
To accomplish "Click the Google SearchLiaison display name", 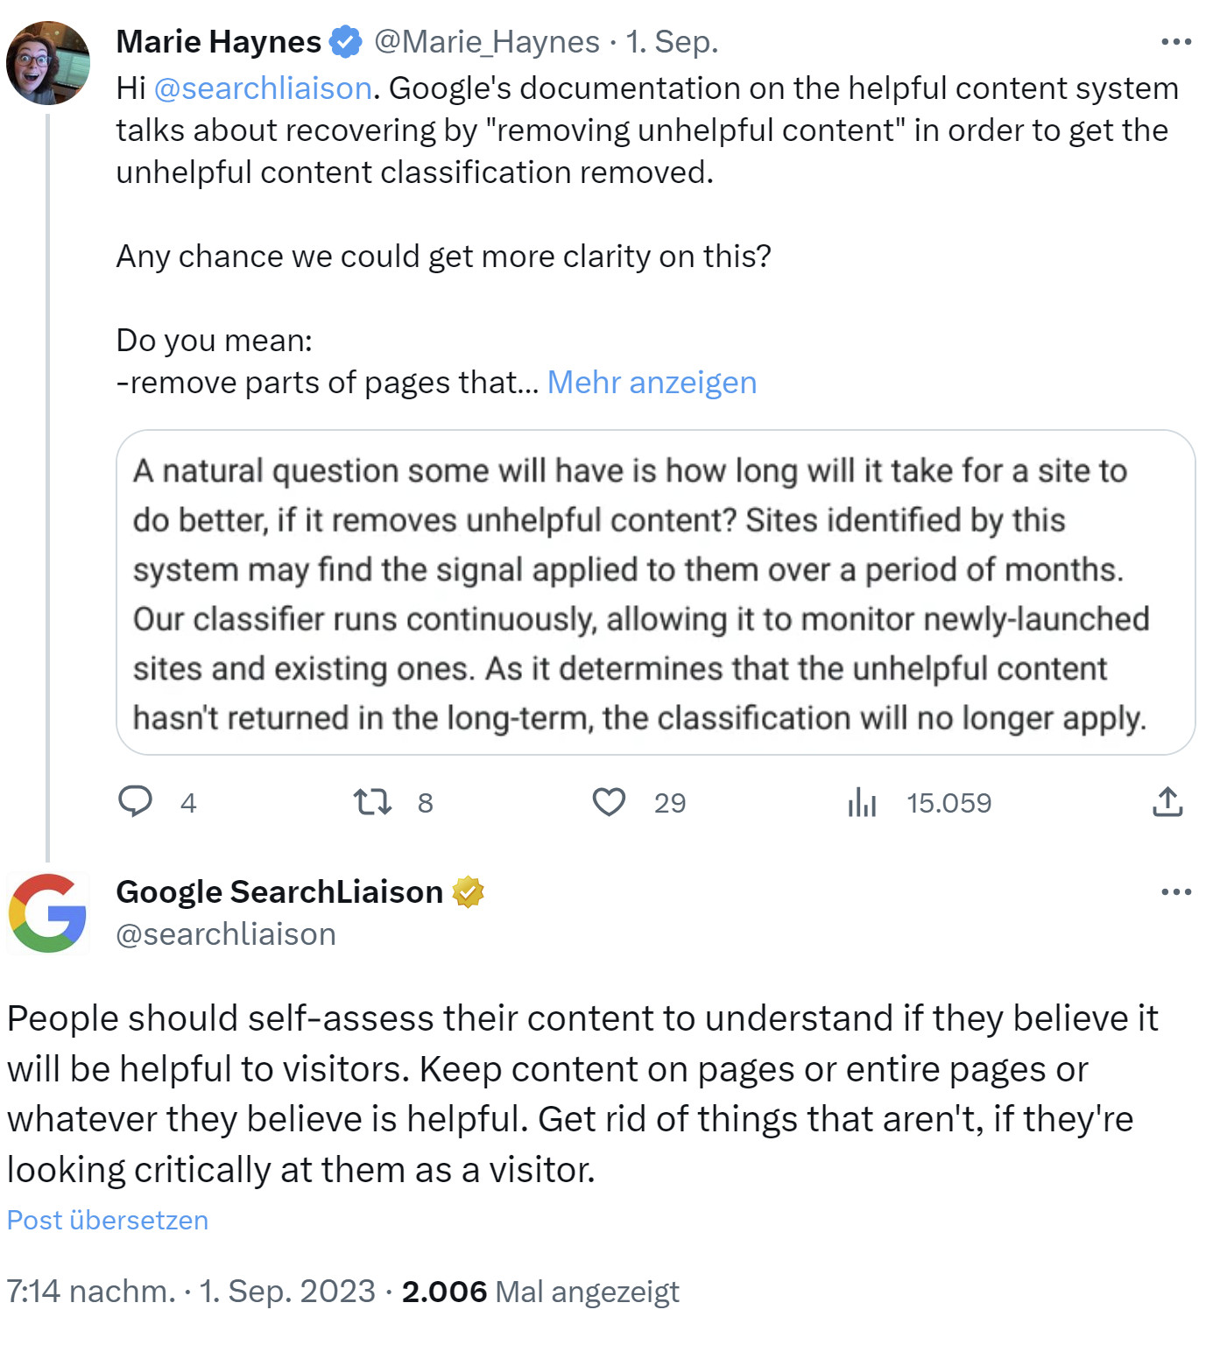I will pyautogui.click(x=279, y=892).
